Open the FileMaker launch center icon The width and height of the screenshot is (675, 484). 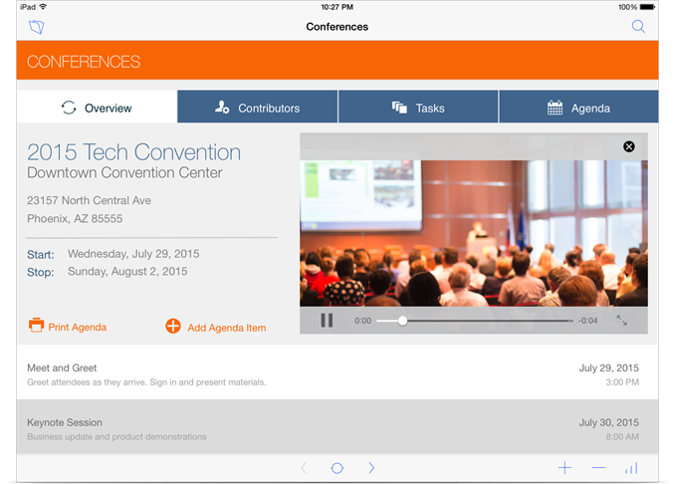pos(37,27)
